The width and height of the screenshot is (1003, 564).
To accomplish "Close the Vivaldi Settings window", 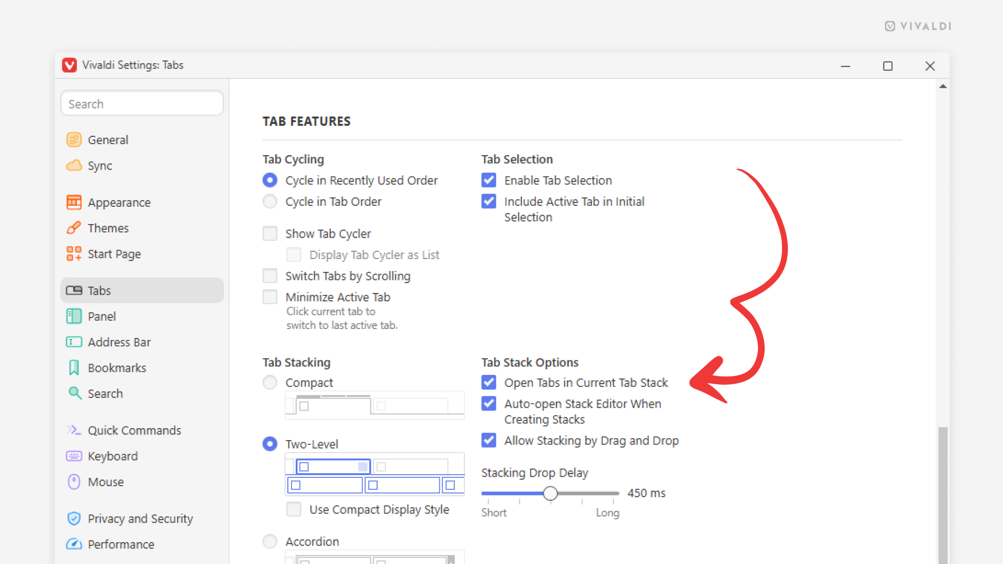I will point(930,66).
